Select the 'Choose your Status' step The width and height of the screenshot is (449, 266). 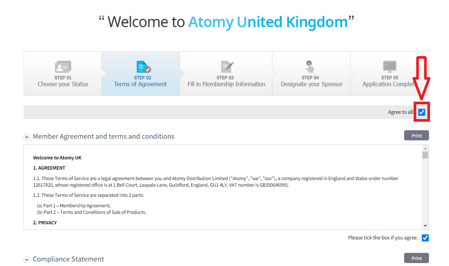click(x=63, y=84)
